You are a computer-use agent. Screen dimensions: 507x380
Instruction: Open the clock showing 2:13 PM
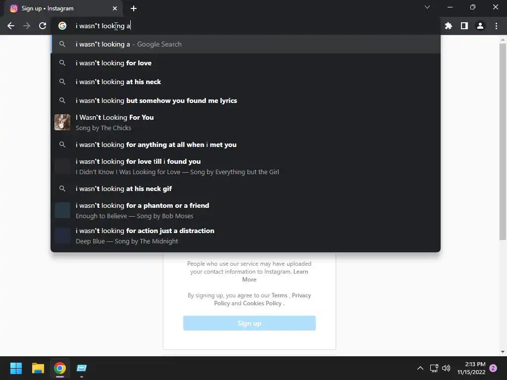click(471, 368)
